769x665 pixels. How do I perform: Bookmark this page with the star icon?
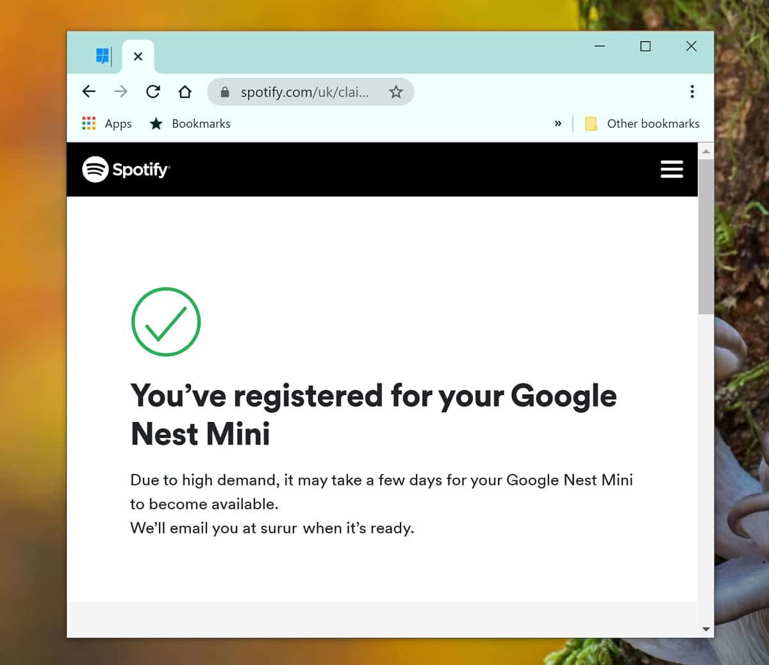pos(396,92)
